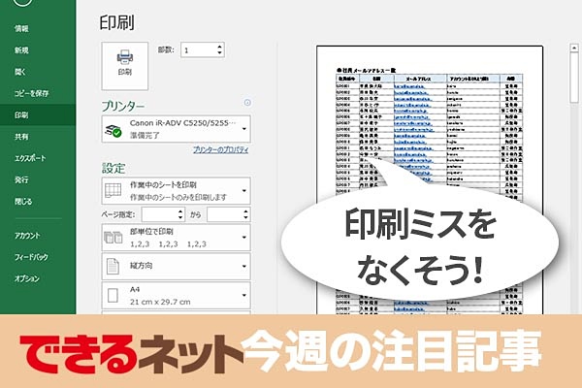This screenshot has height=388, width=582.
Task: Click the Canon printer ready status icon
Action: (x=113, y=130)
